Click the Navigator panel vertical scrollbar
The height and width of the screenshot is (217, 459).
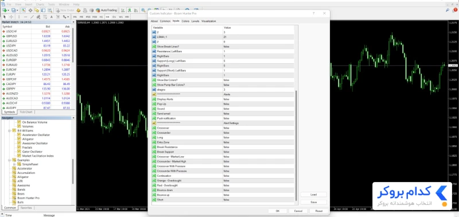coord(73,171)
